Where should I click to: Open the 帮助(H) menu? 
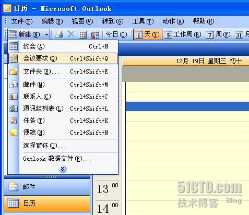click(x=204, y=21)
